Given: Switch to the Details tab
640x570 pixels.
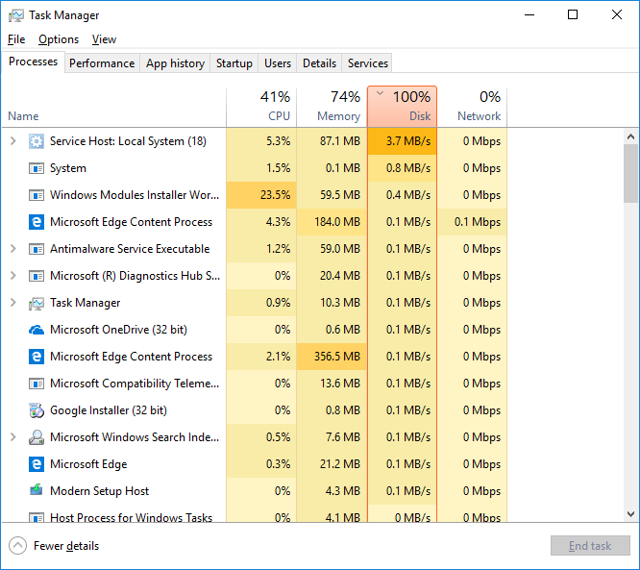Looking at the screenshot, I should (320, 63).
